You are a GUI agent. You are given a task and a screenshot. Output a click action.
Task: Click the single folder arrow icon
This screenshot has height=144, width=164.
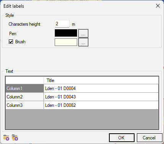click(x=6, y=137)
